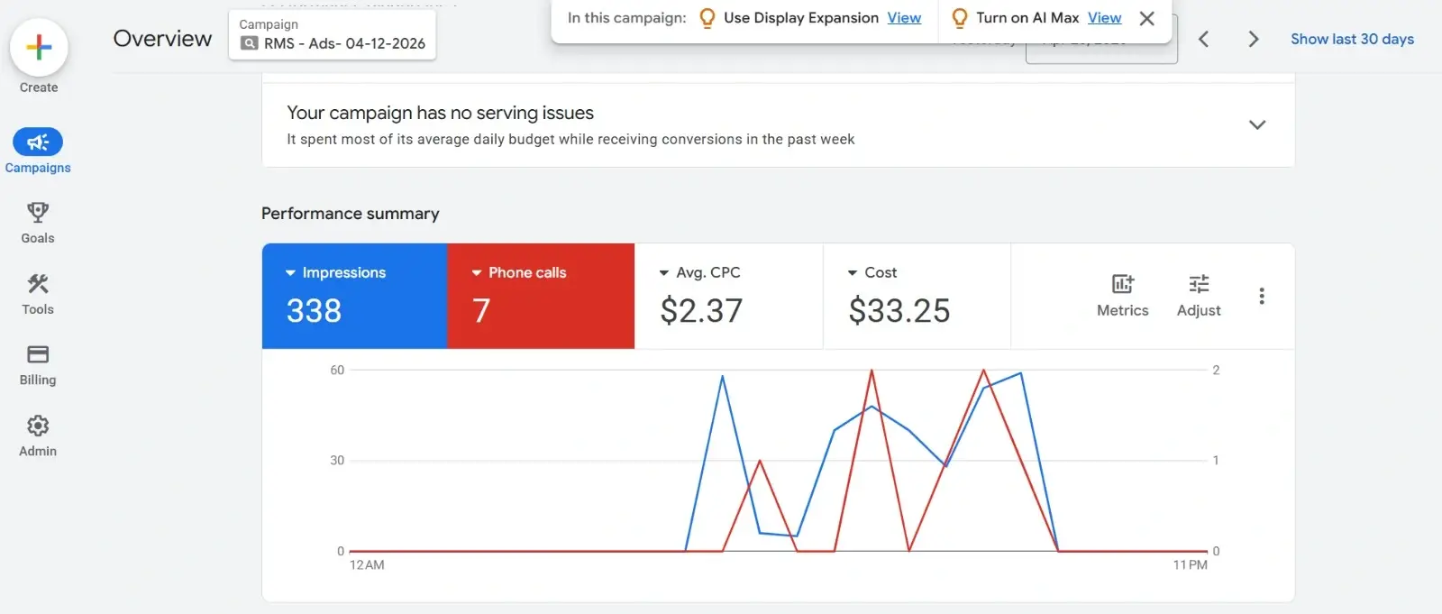Open the Tools wrench icon

[x=38, y=284]
